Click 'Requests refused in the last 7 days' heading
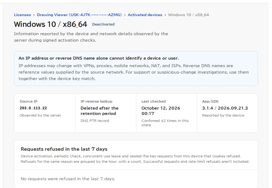 pyautogui.click(x=64, y=149)
